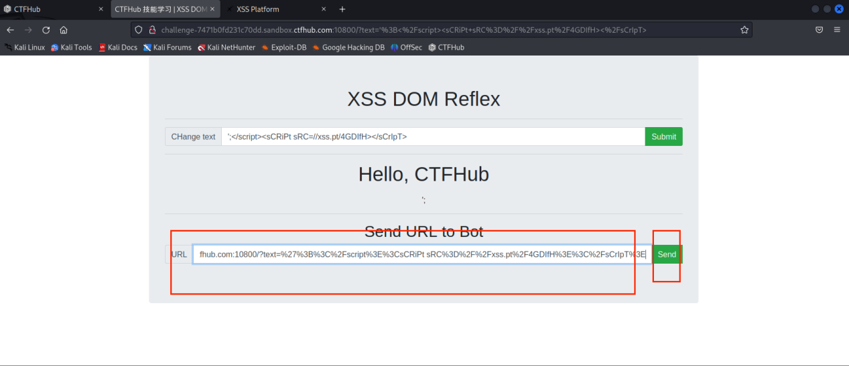Image resolution: width=849 pixels, height=366 pixels.
Task: Click the green Send button
Action: tap(667, 254)
